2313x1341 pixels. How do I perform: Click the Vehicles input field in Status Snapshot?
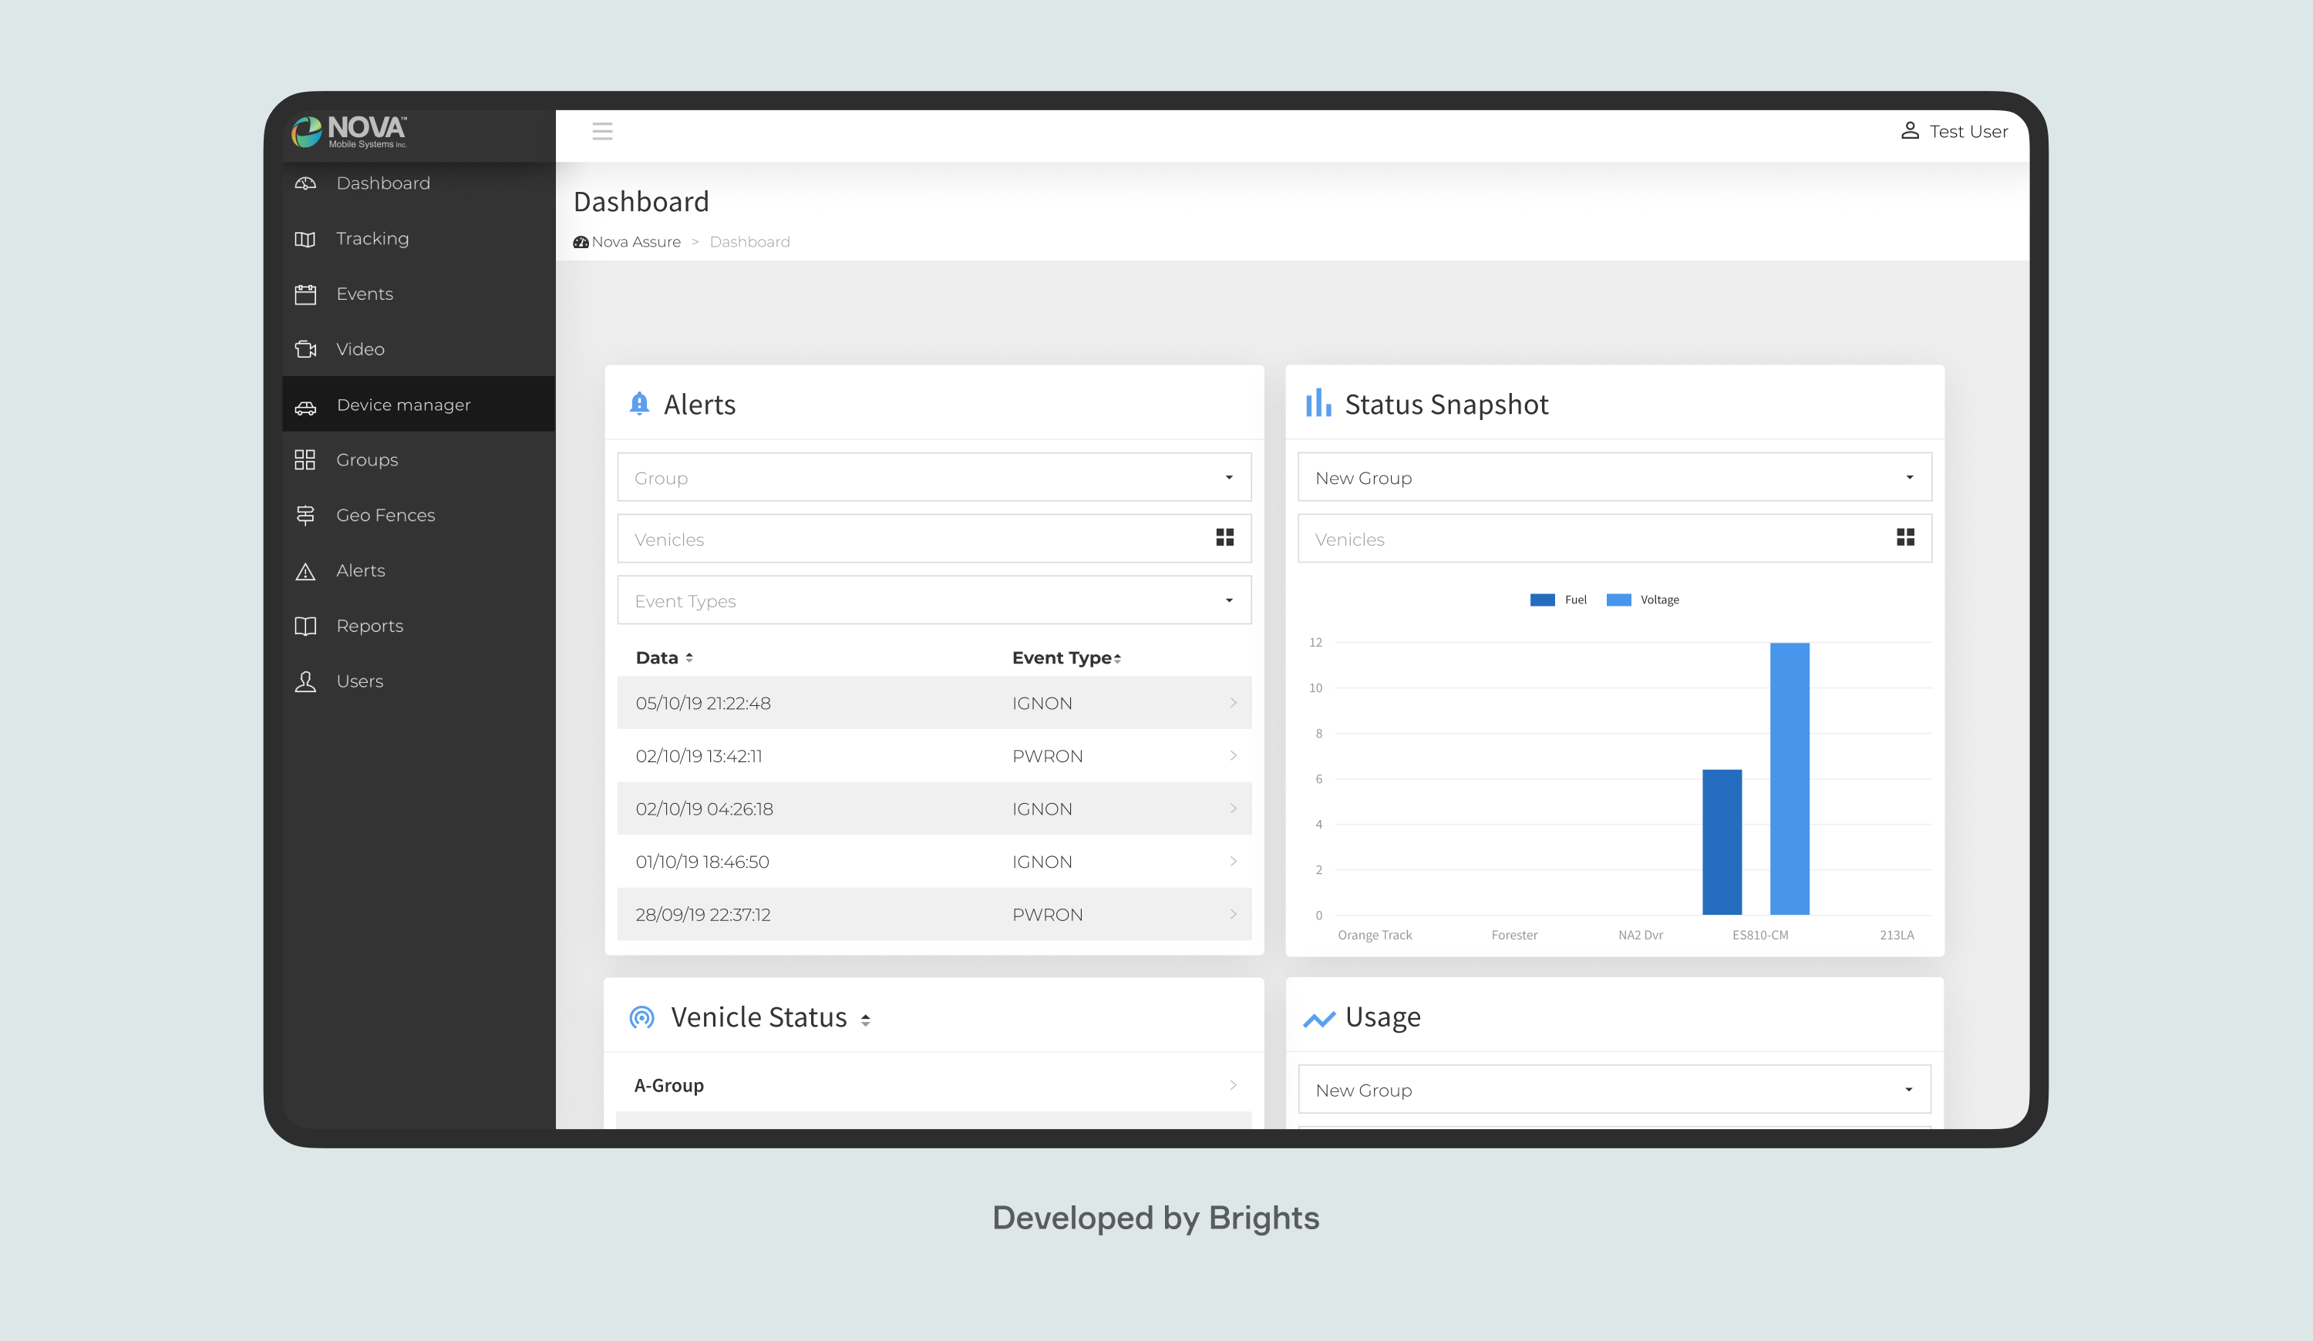[x=1561, y=539]
